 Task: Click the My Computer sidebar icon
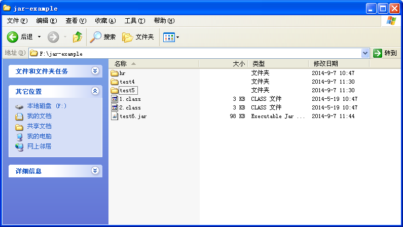[x=20, y=137]
